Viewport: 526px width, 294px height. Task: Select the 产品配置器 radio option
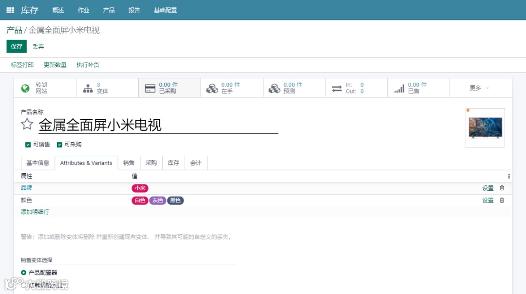pyautogui.click(x=23, y=273)
